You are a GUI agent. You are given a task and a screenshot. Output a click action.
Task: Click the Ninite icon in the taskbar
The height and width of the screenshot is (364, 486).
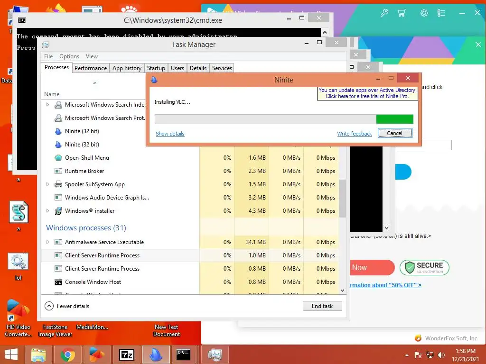[x=156, y=355]
